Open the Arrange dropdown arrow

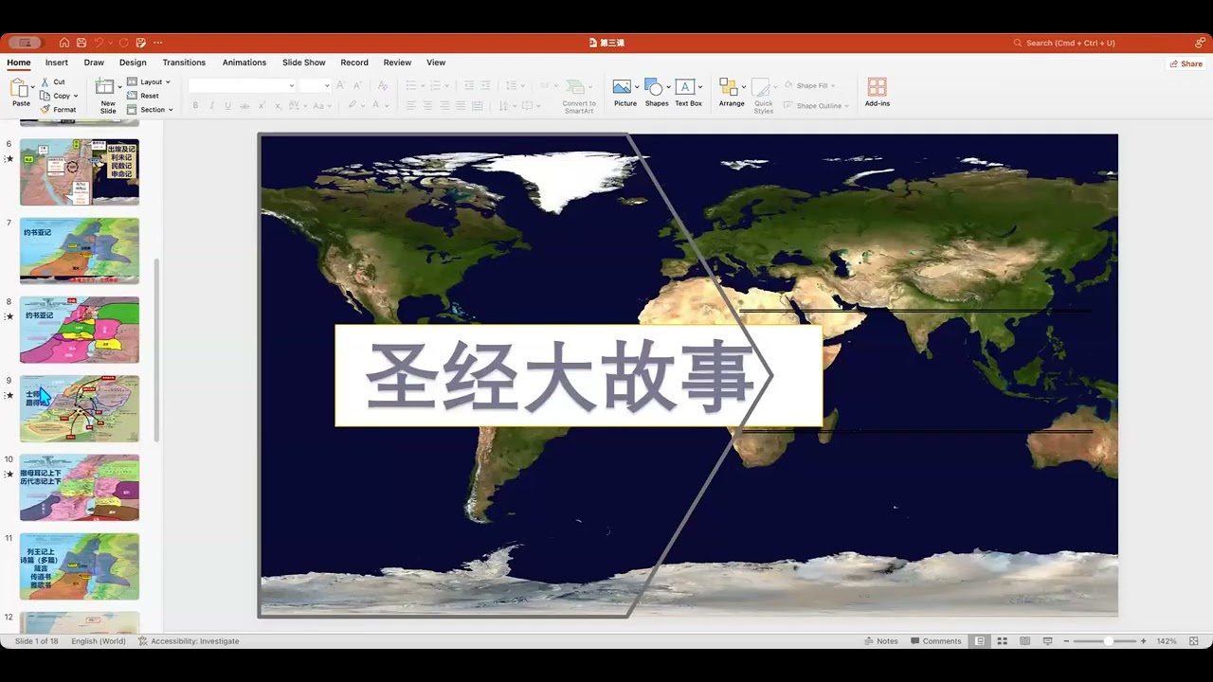click(x=743, y=87)
